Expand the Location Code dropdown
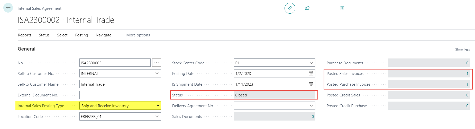 point(157,116)
